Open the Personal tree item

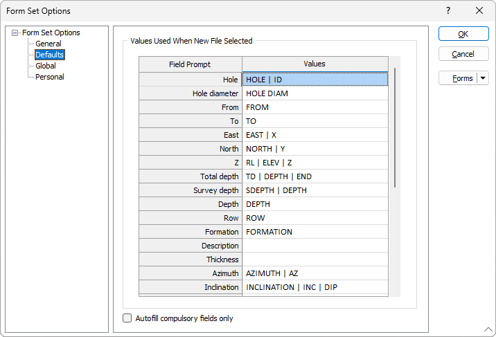[x=50, y=77]
